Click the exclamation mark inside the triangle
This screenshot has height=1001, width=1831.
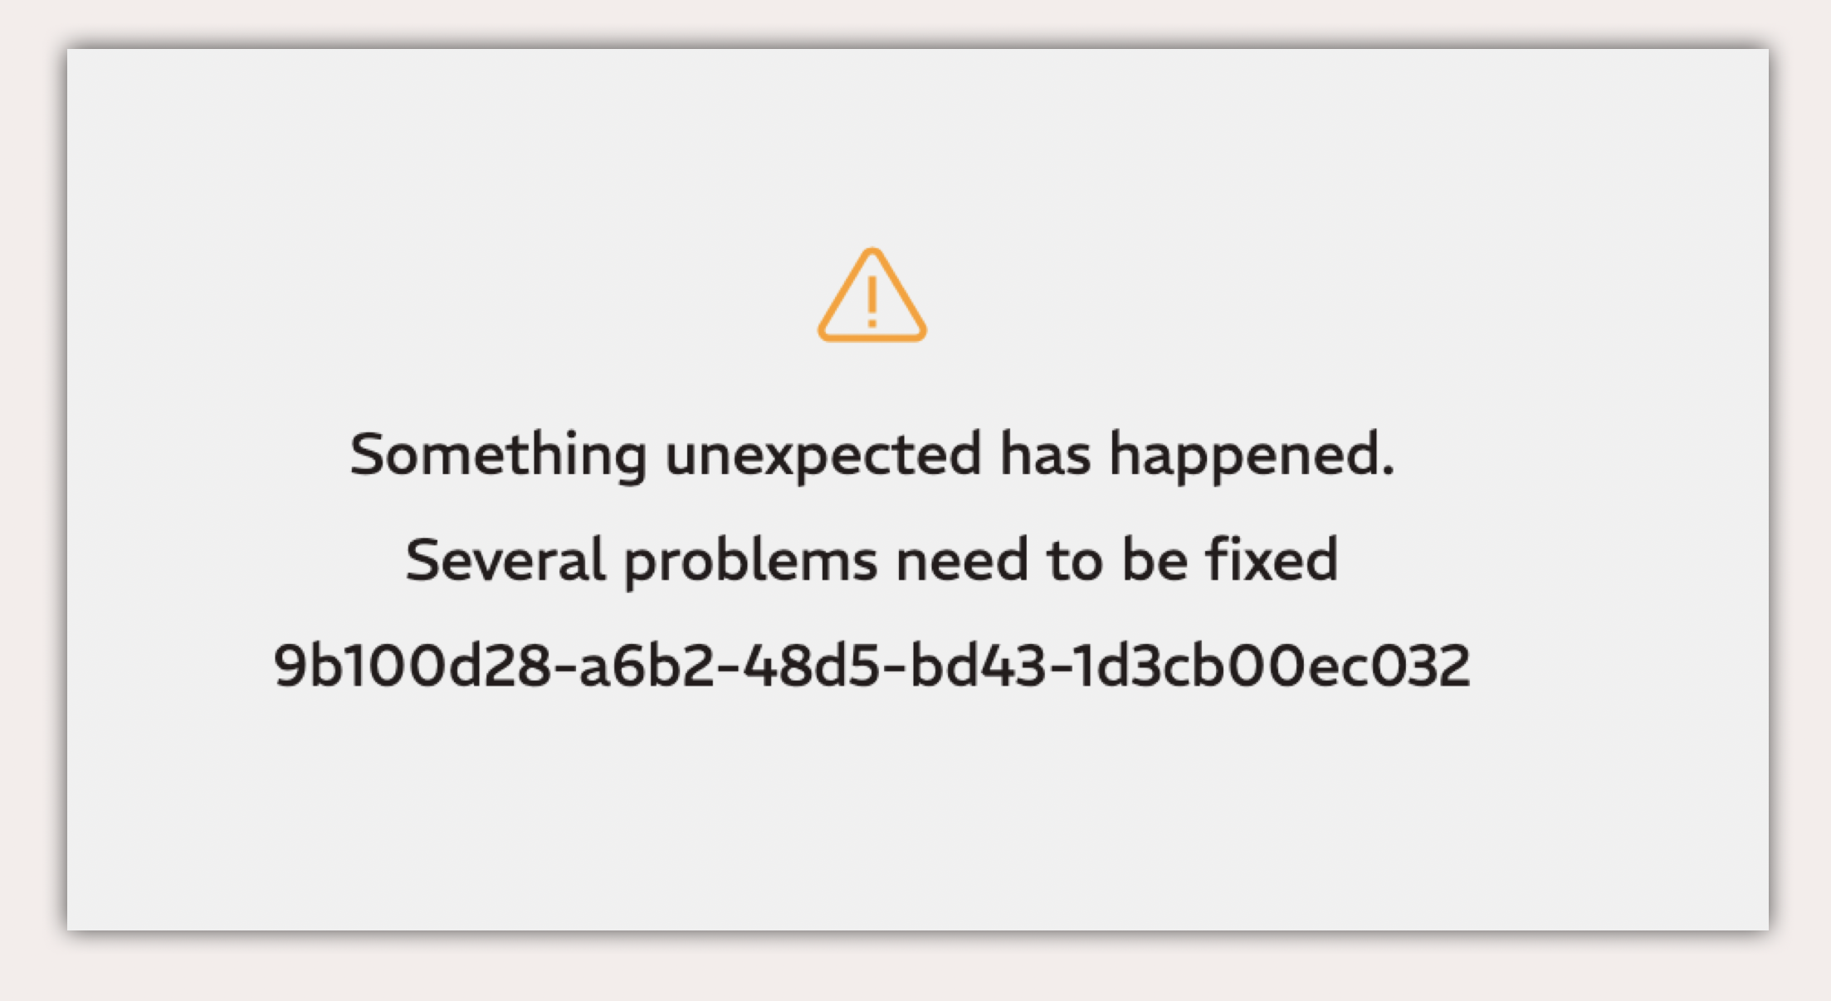coord(872,301)
